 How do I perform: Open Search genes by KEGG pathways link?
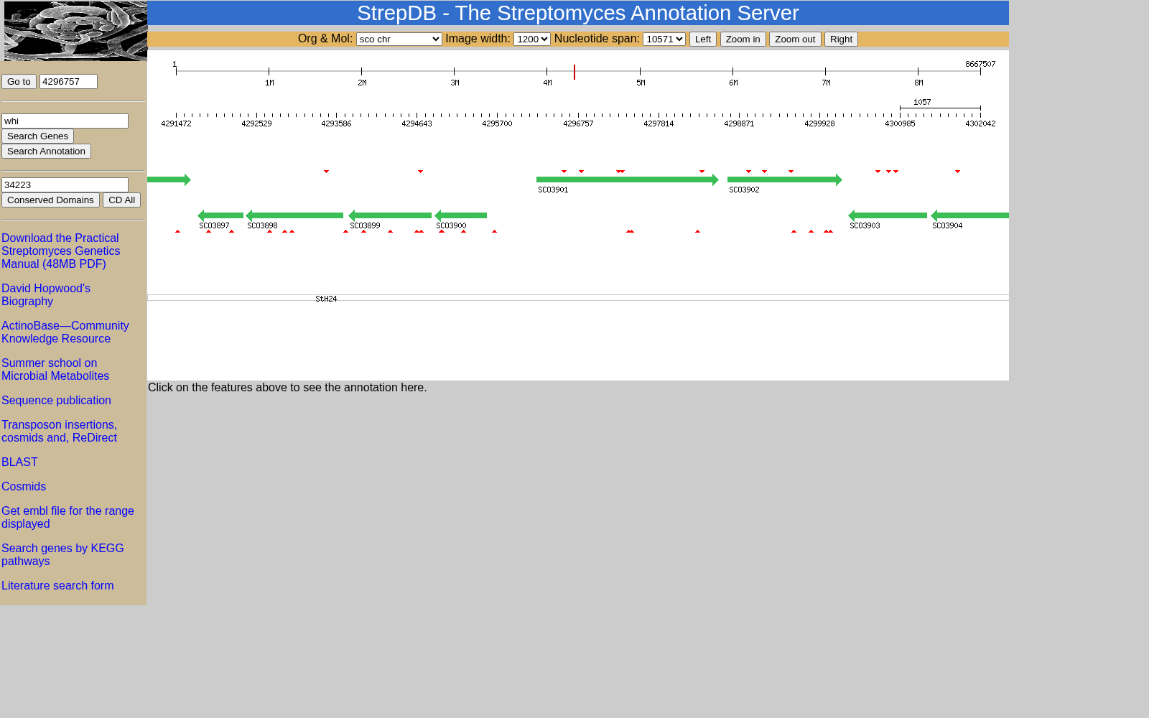click(x=62, y=554)
